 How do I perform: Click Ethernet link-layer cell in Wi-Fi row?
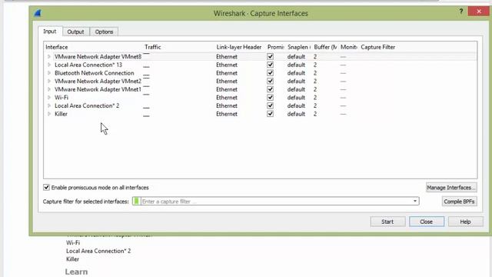(227, 98)
